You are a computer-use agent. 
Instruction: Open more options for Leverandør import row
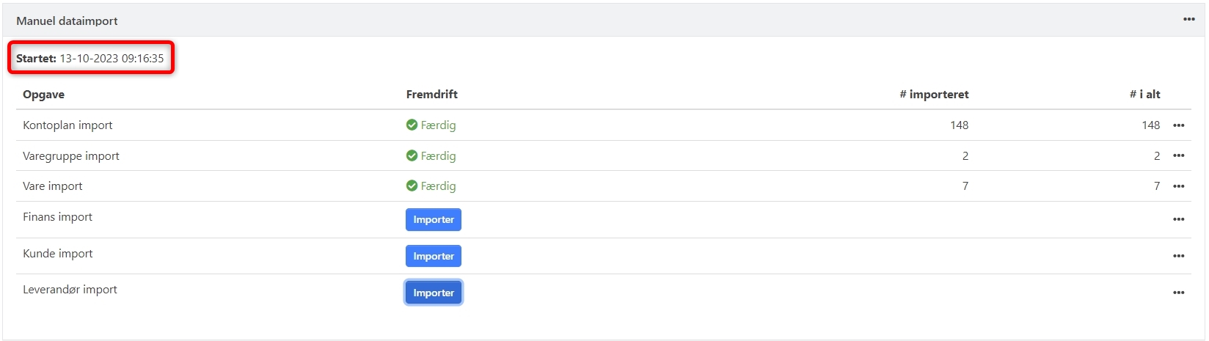coord(1178,293)
